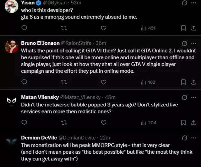The height and width of the screenshot is (167, 201).
Task: Click Bruno El'Jonson's Santa avatar
Action: (12, 47)
